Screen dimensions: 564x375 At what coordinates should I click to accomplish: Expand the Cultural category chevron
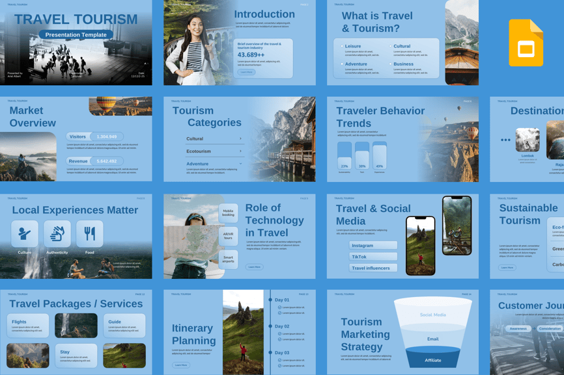click(240, 138)
